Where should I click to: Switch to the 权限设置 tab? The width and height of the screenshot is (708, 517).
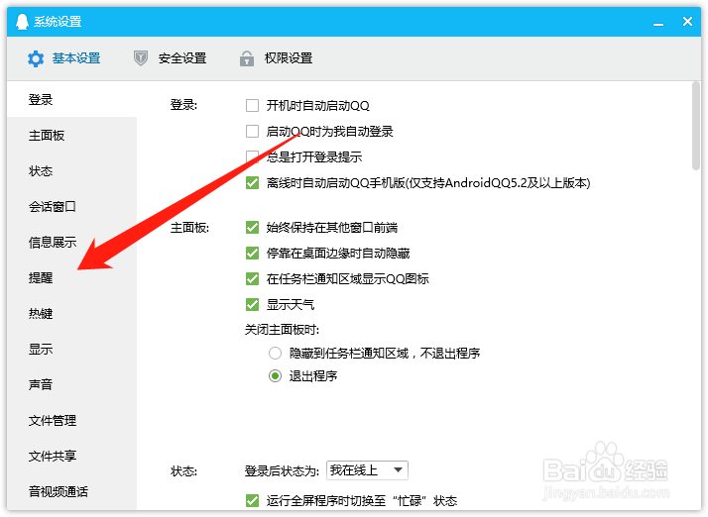point(277,58)
